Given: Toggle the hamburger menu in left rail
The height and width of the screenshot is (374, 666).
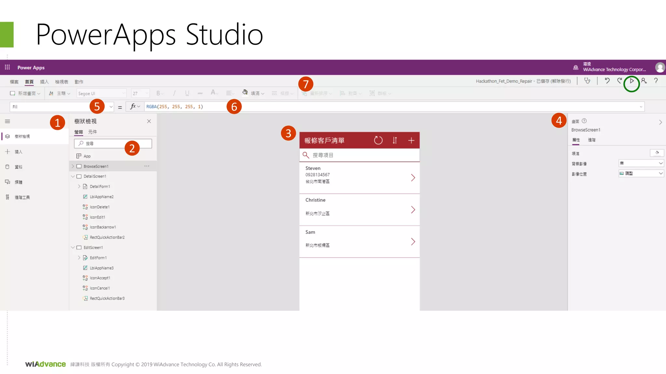Looking at the screenshot, I should pos(7,121).
